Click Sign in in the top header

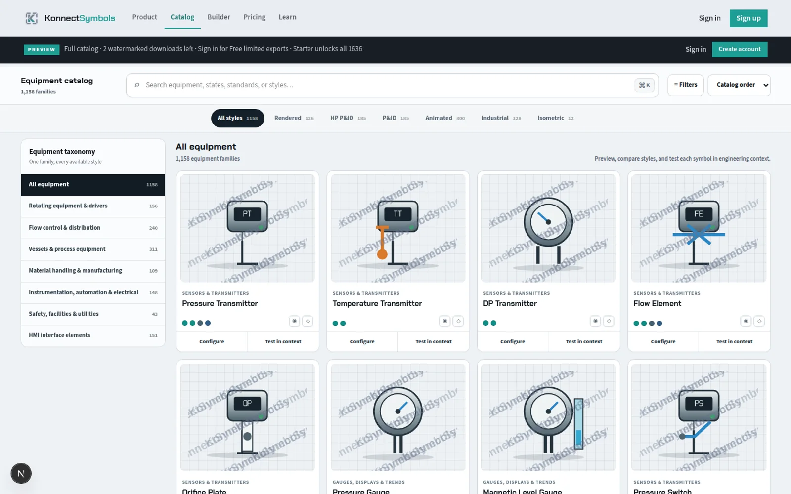709,18
